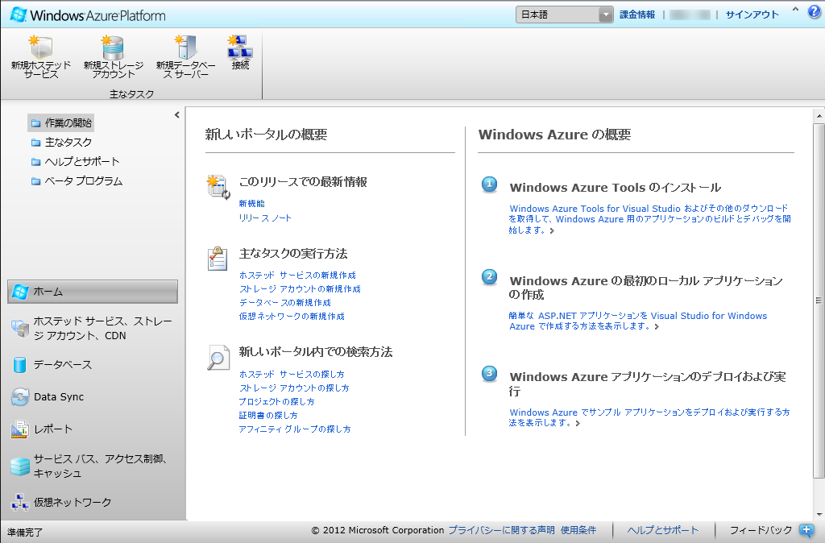Screen dimensions: 825x543
Task: Open the 日本語 language dropdown
Action: pos(564,15)
